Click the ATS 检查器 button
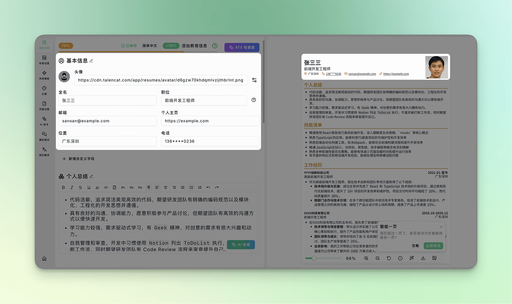The image size is (512, 304). pos(242,47)
